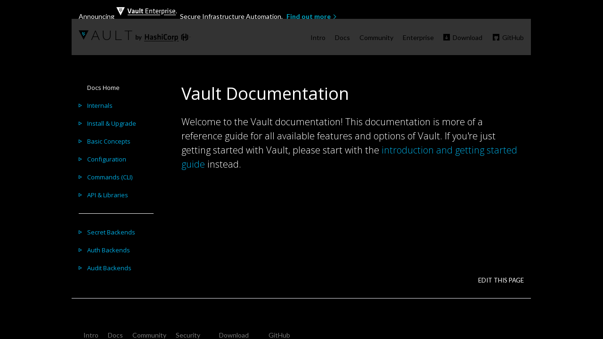
Task: Expand the API & Libraries triangle
Action: pos(80,195)
